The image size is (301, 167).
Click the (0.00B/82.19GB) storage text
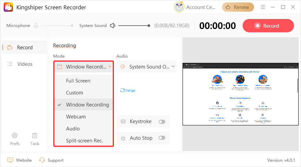172,26
